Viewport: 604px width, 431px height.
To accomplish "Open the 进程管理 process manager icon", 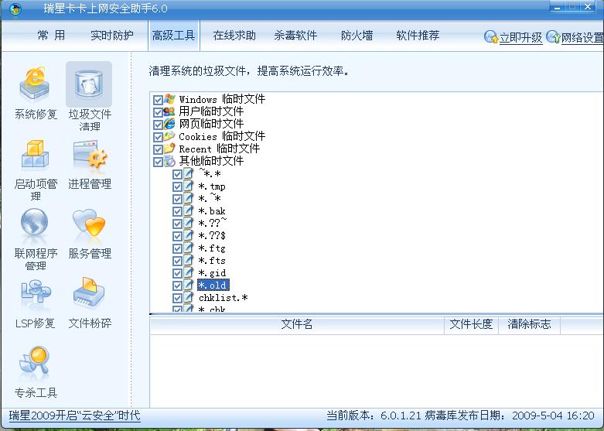I will tap(90, 155).
